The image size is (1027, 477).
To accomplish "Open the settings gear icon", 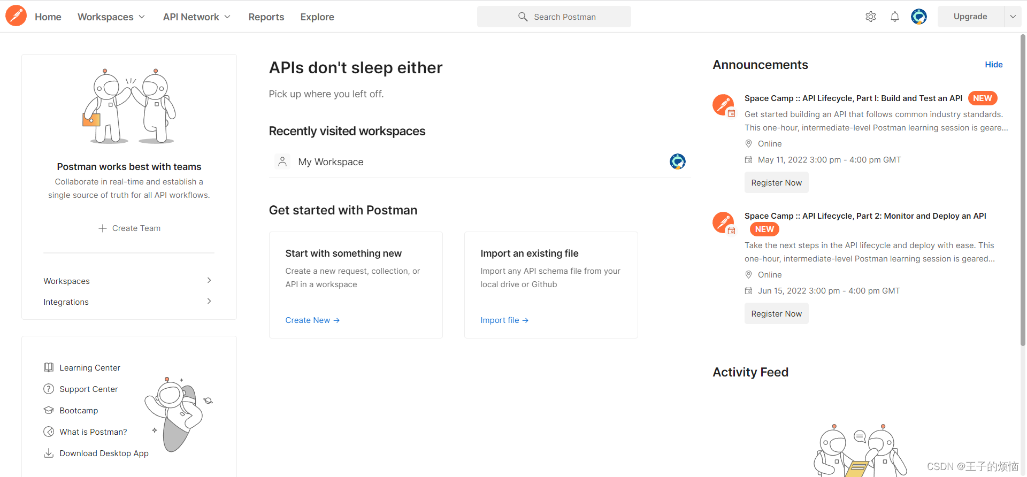I will pos(870,17).
